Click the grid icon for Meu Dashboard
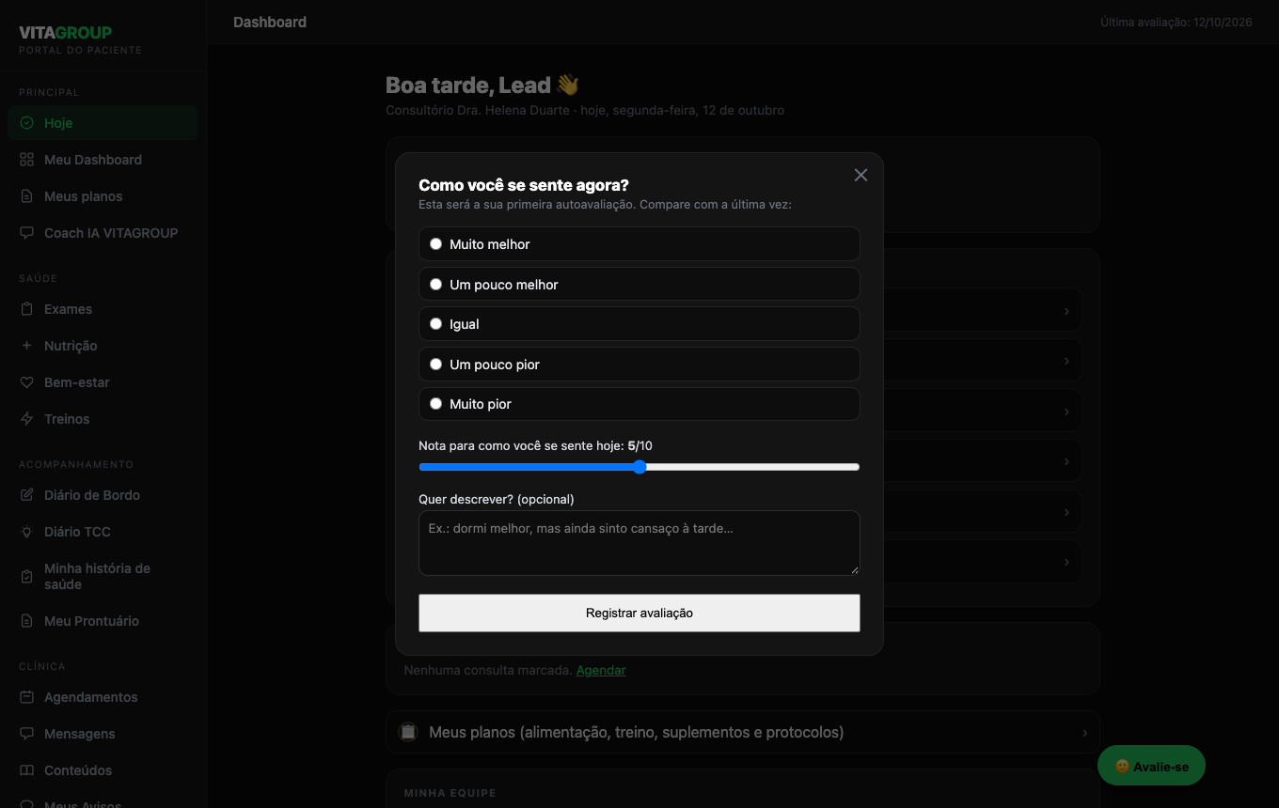This screenshot has width=1279, height=808. click(26, 160)
